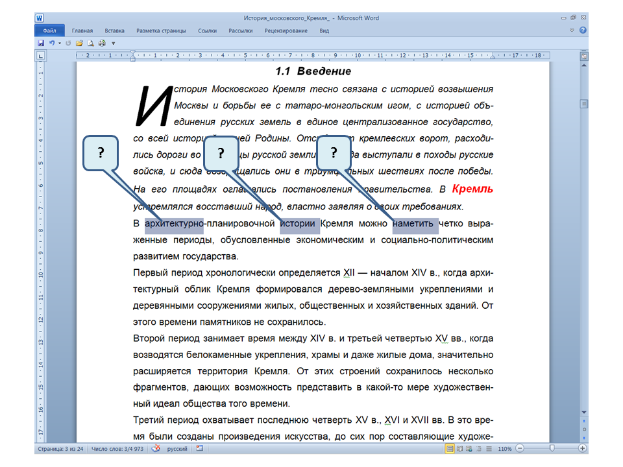Switch to Full Screen Reading view
This screenshot has height=467, width=623.
[459, 449]
